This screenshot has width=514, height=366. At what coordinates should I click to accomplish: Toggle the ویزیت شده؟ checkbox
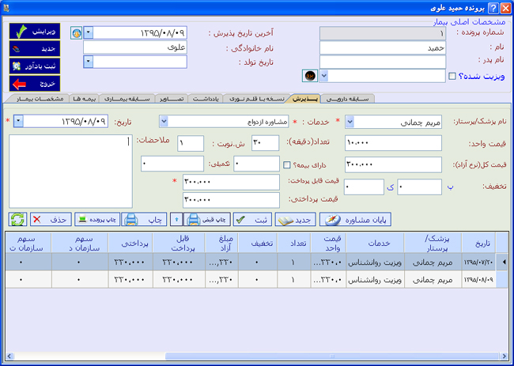[x=452, y=76]
